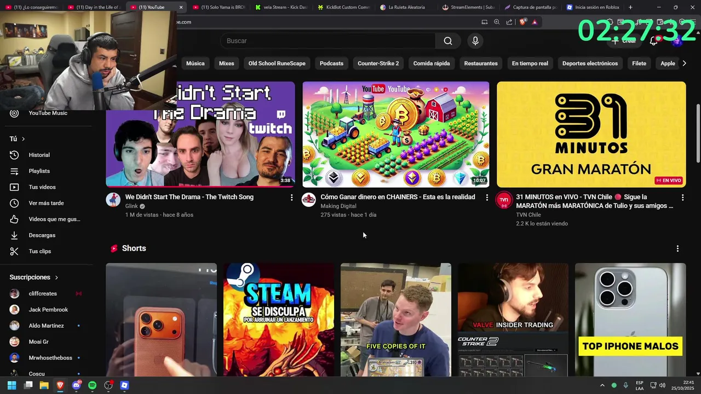Show hidden system tray icons

coord(602,385)
